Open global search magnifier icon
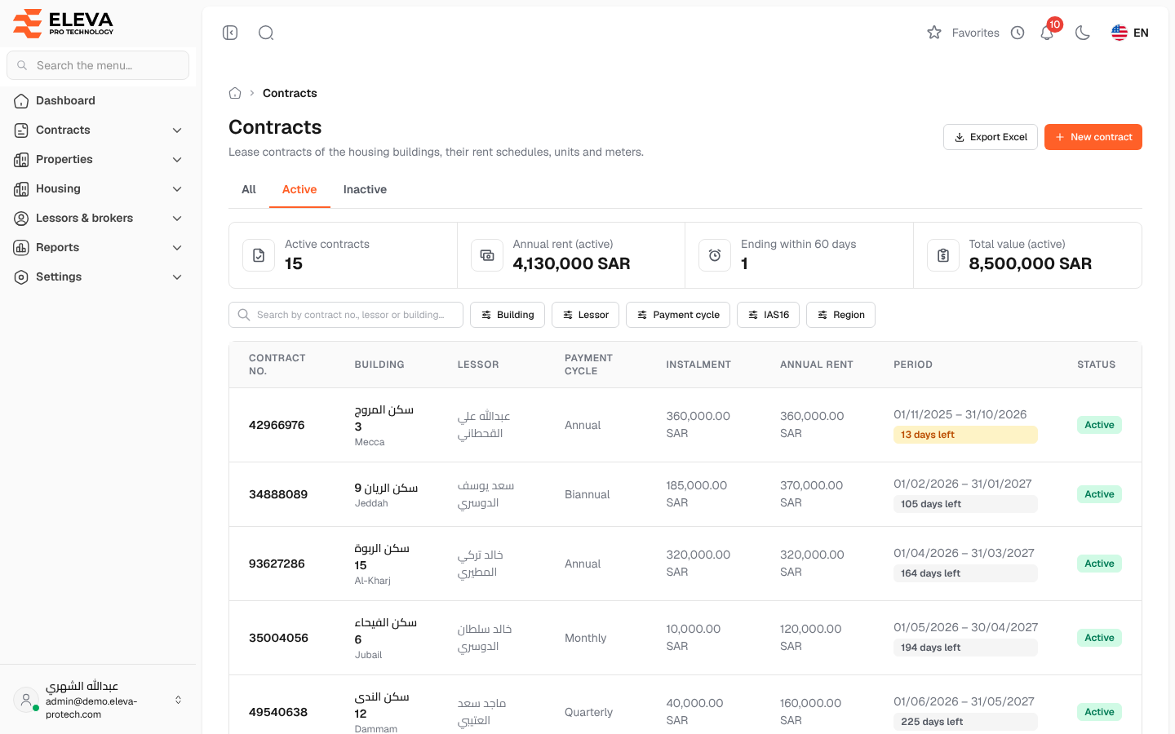The width and height of the screenshot is (1175, 734). [x=266, y=33]
